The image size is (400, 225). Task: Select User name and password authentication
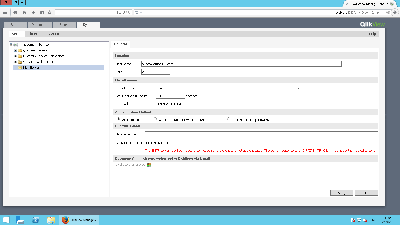point(229,119)
